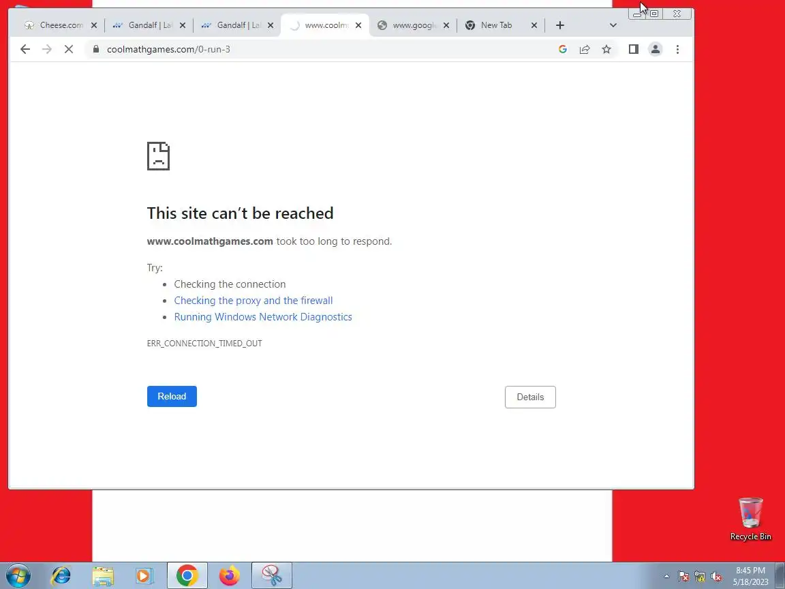Open the Windows Start menu

point(18,575)
